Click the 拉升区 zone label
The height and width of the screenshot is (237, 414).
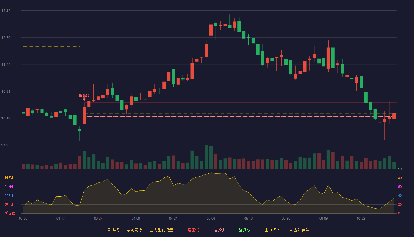click(10, 196)
